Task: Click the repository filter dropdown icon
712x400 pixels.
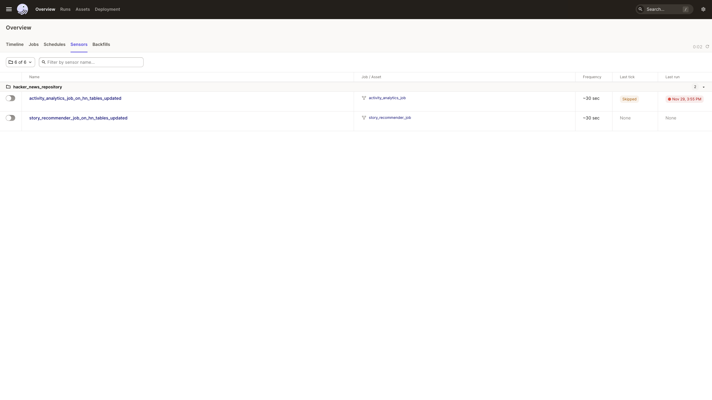Action: 30,62
